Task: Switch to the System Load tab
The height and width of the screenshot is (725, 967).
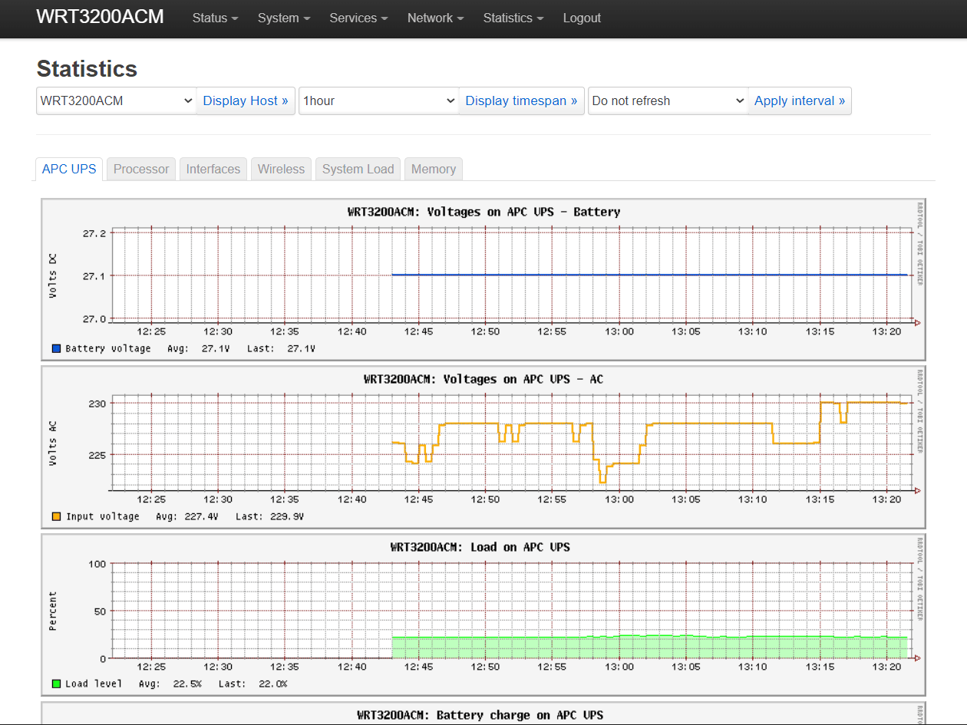Action: coord(358,169)
